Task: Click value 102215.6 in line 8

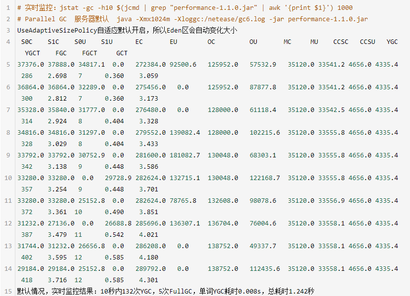Action: (x=265, y=133)
